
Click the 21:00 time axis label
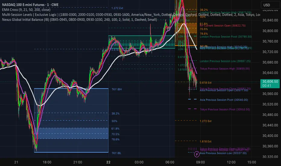[77, 162]
